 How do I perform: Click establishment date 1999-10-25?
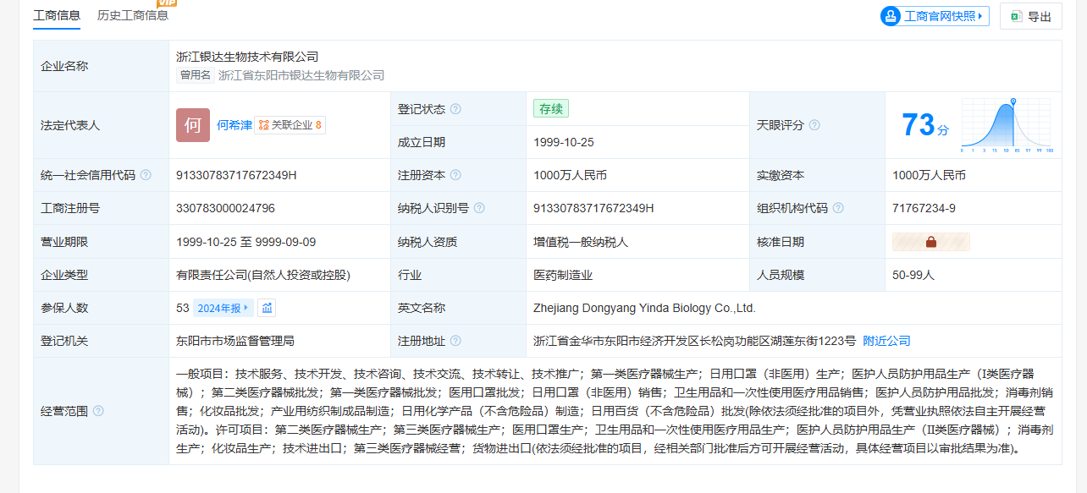pos(564,142)
